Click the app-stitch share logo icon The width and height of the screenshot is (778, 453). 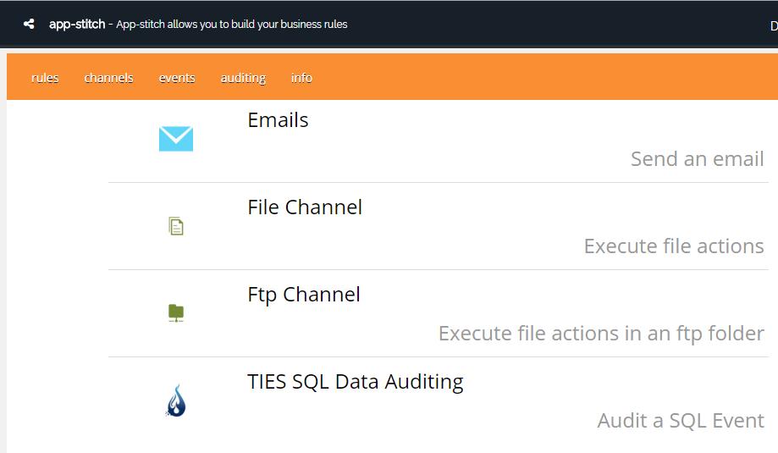coord(30,25)
